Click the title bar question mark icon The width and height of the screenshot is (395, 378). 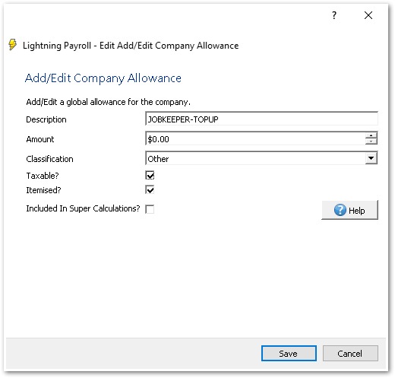tap(334, 15)
